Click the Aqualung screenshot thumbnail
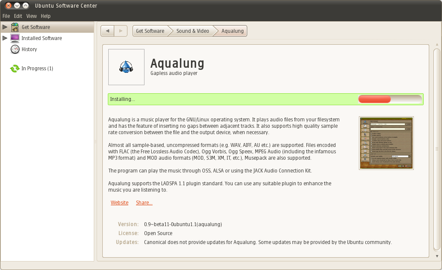 (386, 143)
